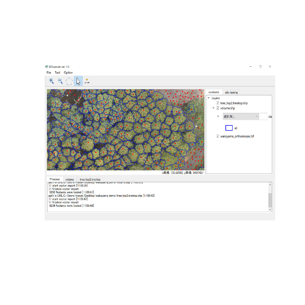The image size is (305, 305).
Task: Switch to the Process log tab
Action: pos(55,179)
